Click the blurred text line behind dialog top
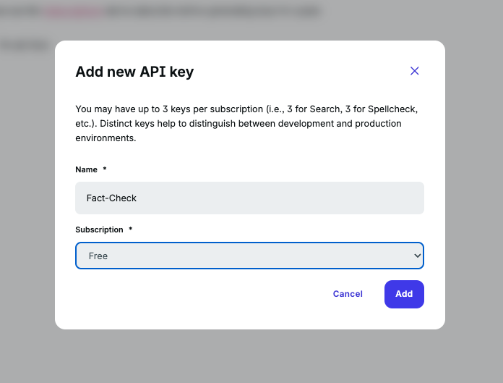The width and height of the screenshot is (503, 383). click(x=160, y=12)
